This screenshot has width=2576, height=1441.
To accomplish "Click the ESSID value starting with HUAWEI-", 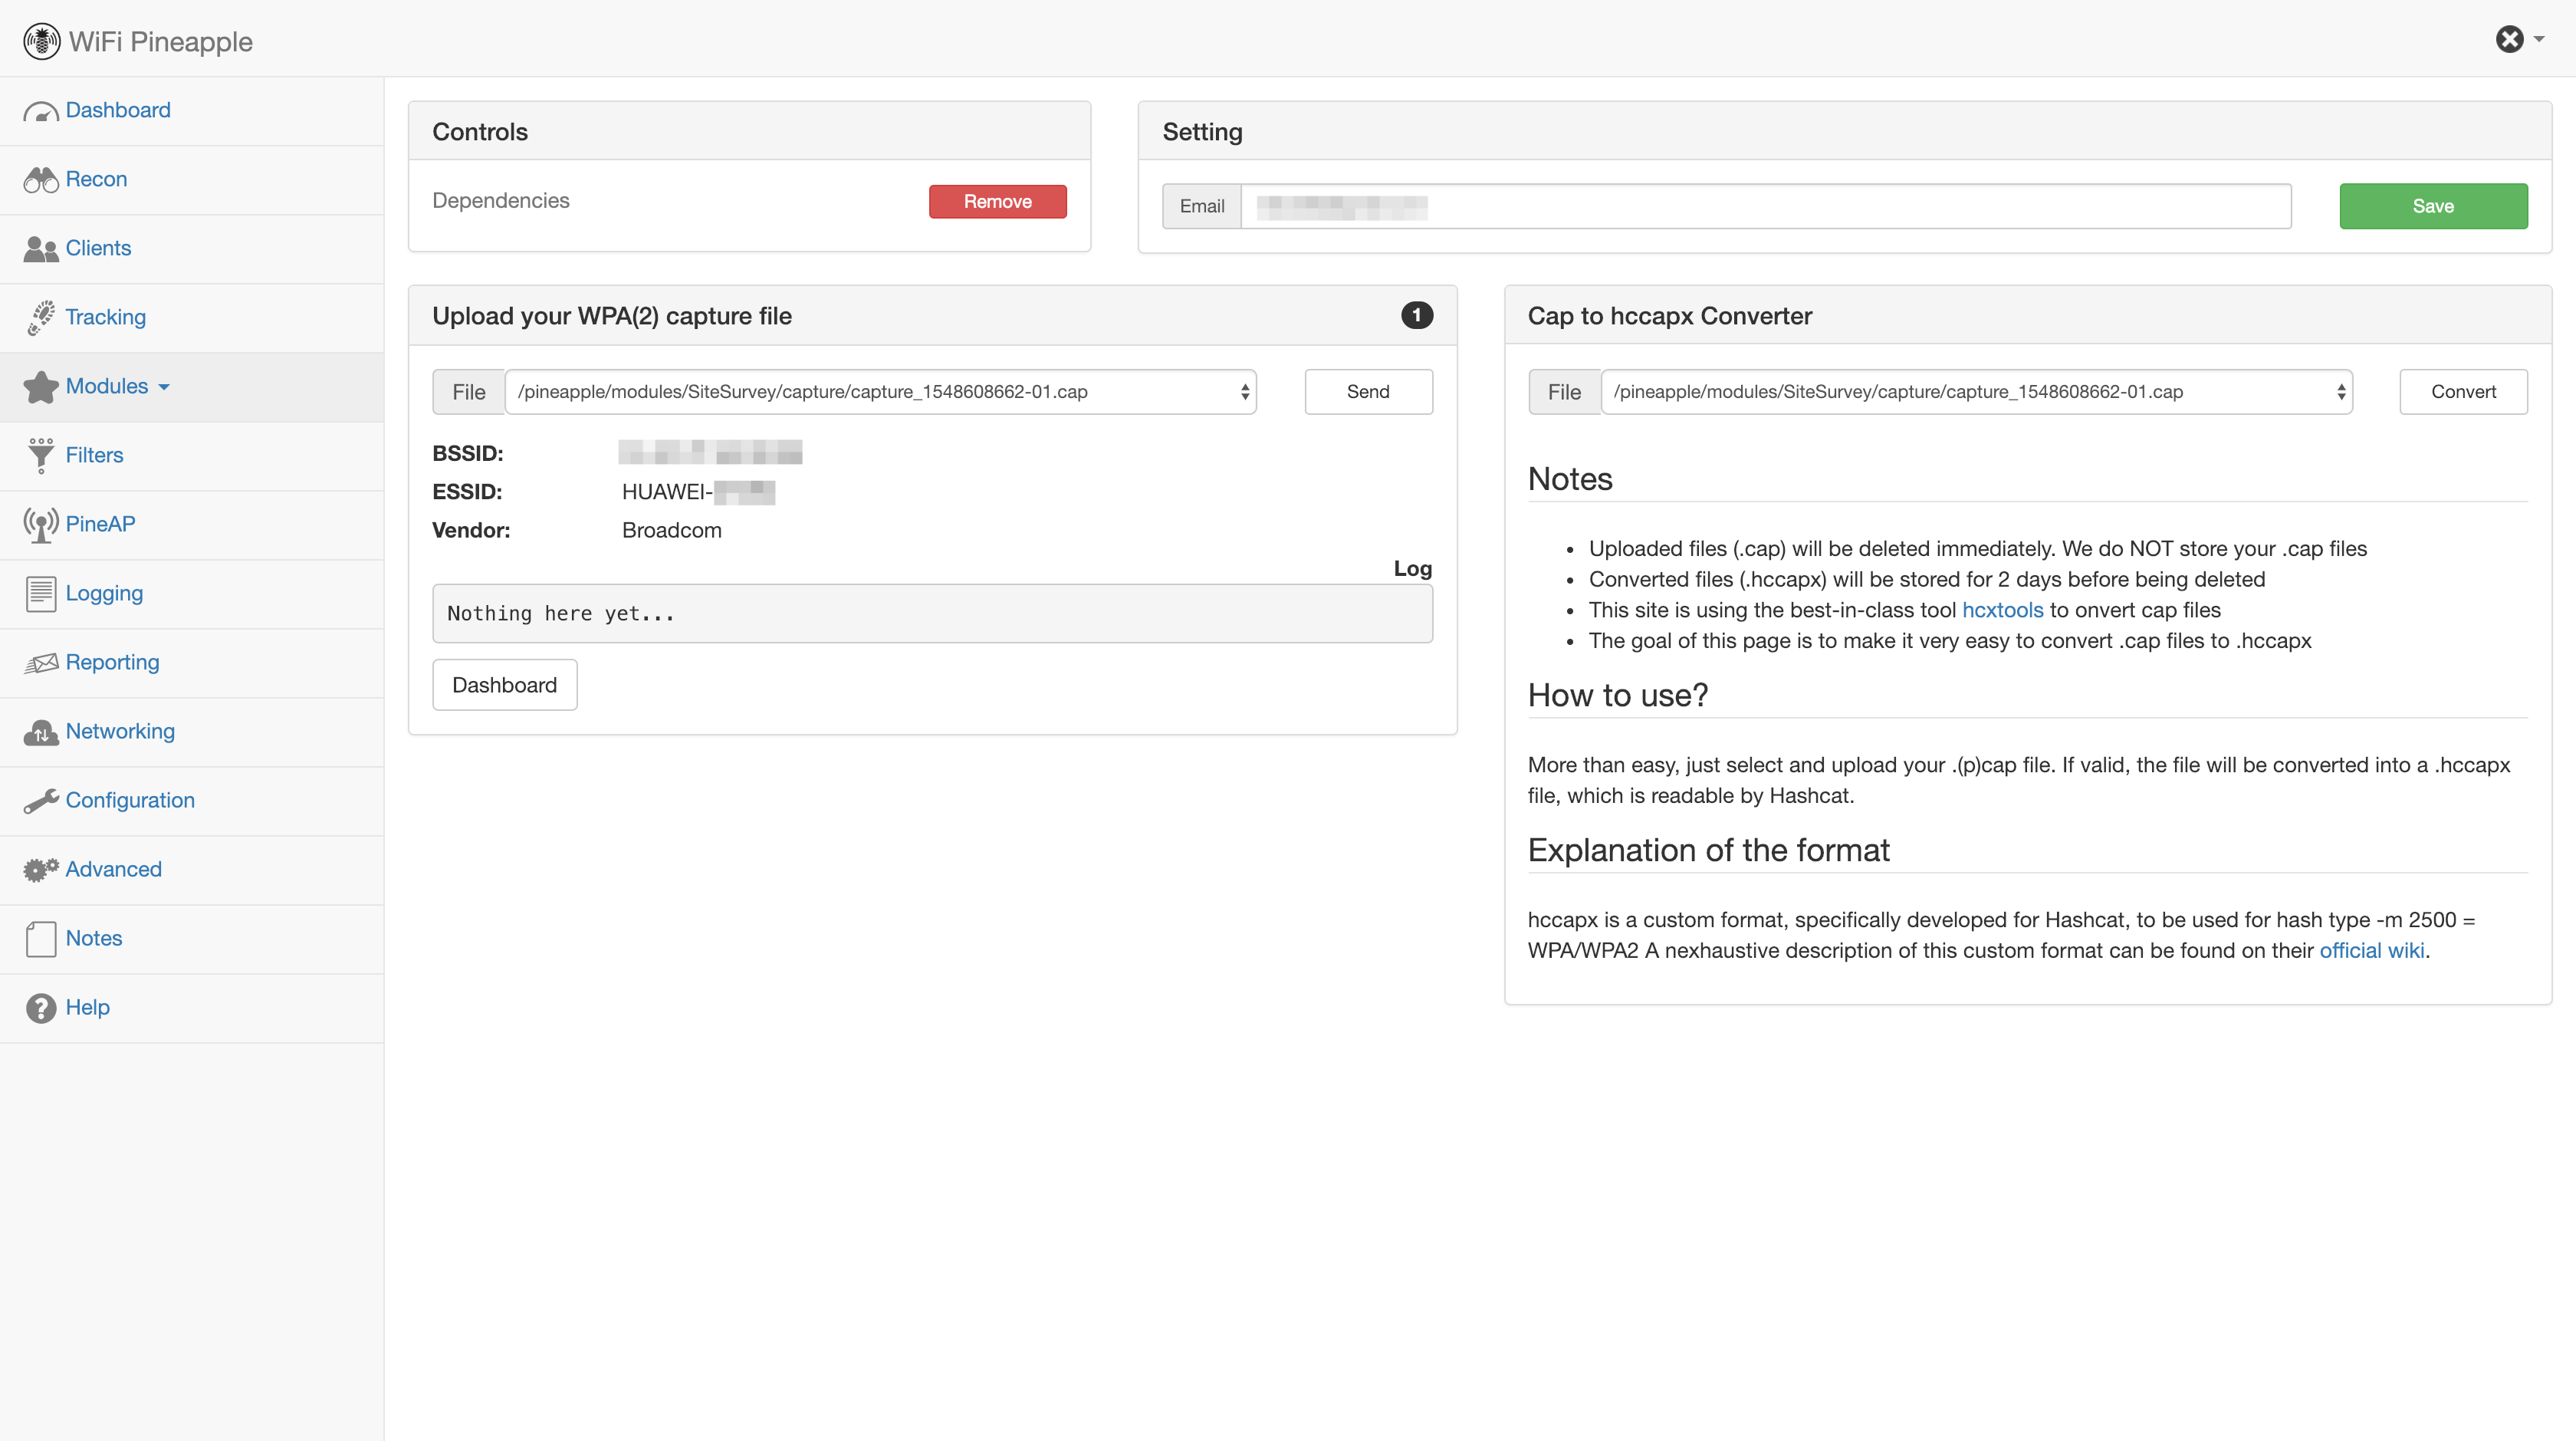I will point(698,492).
